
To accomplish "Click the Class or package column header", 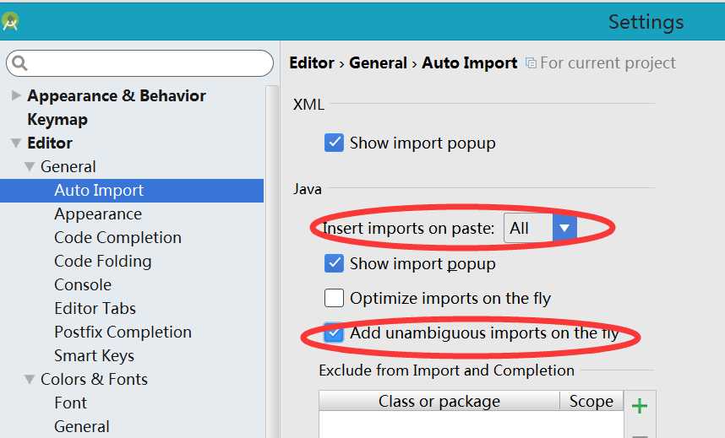I will pyautogui.click(x=439, y=401).
